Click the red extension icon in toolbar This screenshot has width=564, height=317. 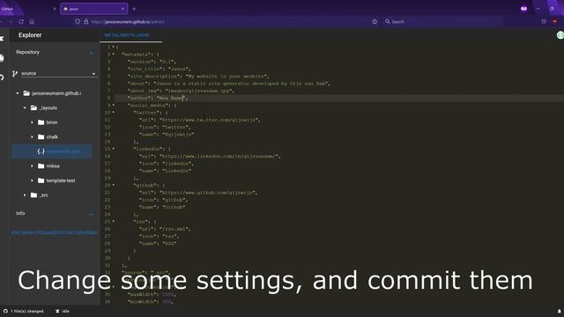click(554, 21)
